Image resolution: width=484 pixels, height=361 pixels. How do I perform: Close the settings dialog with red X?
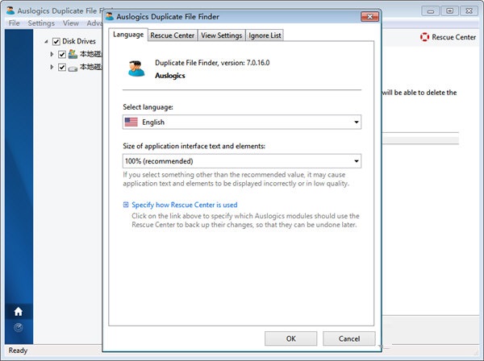[369, 16]
